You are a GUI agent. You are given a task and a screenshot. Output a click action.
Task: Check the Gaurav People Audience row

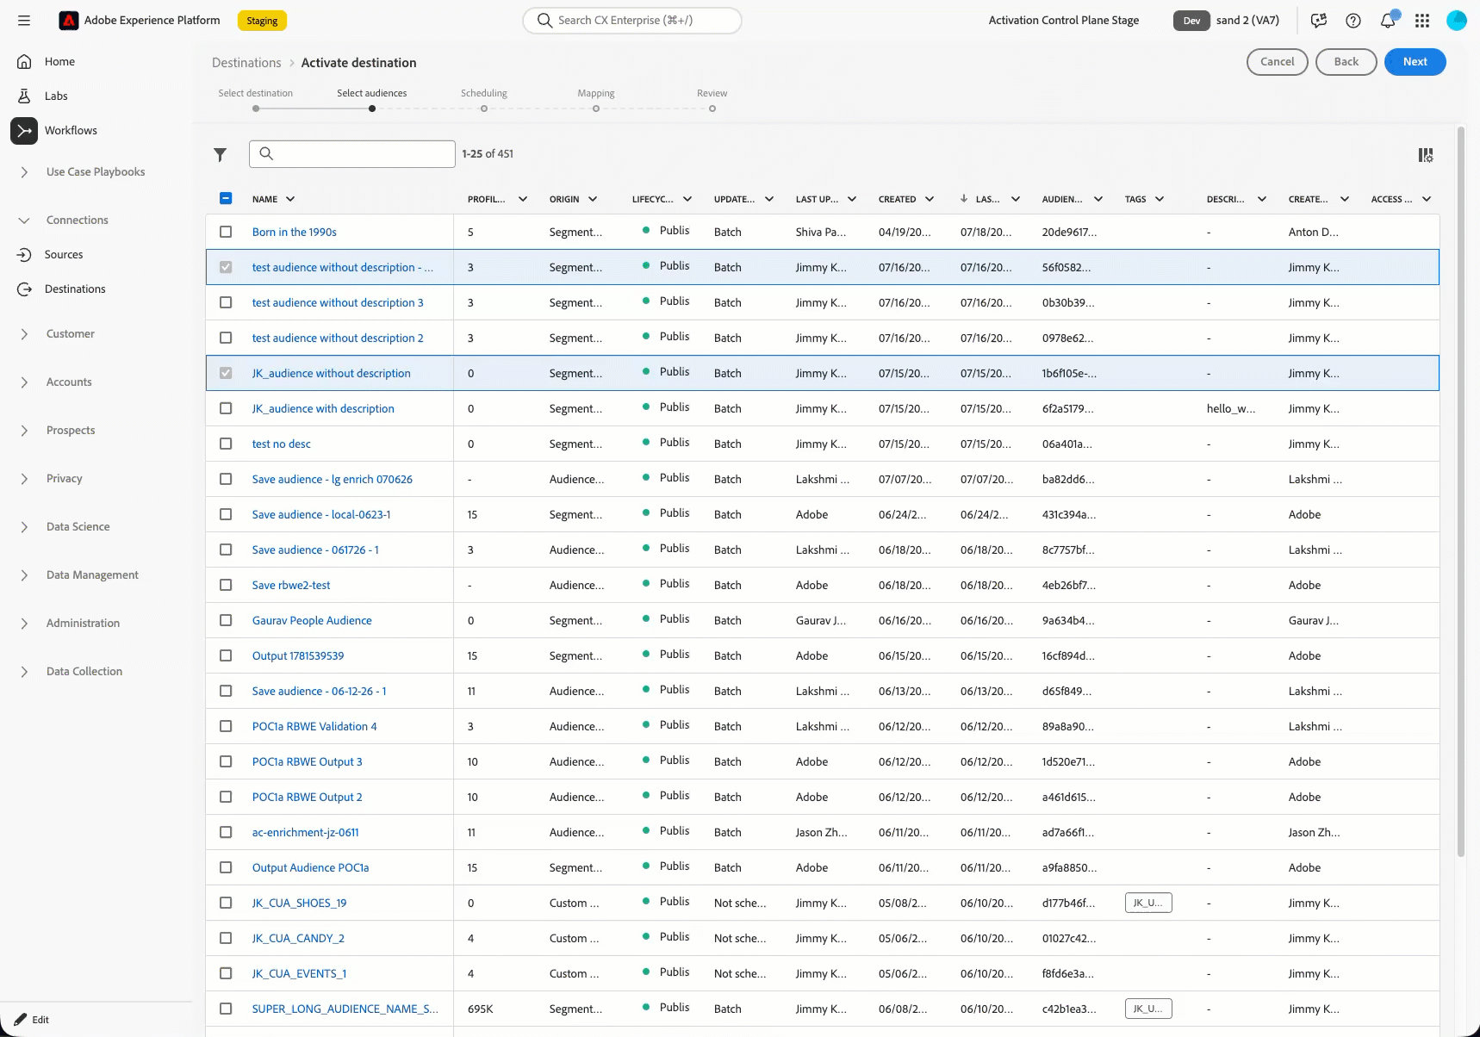pos(226,620)
